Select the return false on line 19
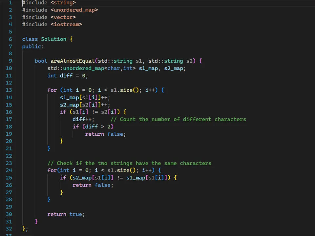Image resolution: width=315 pixels, height=236 pixels. [x=105, y=134]
